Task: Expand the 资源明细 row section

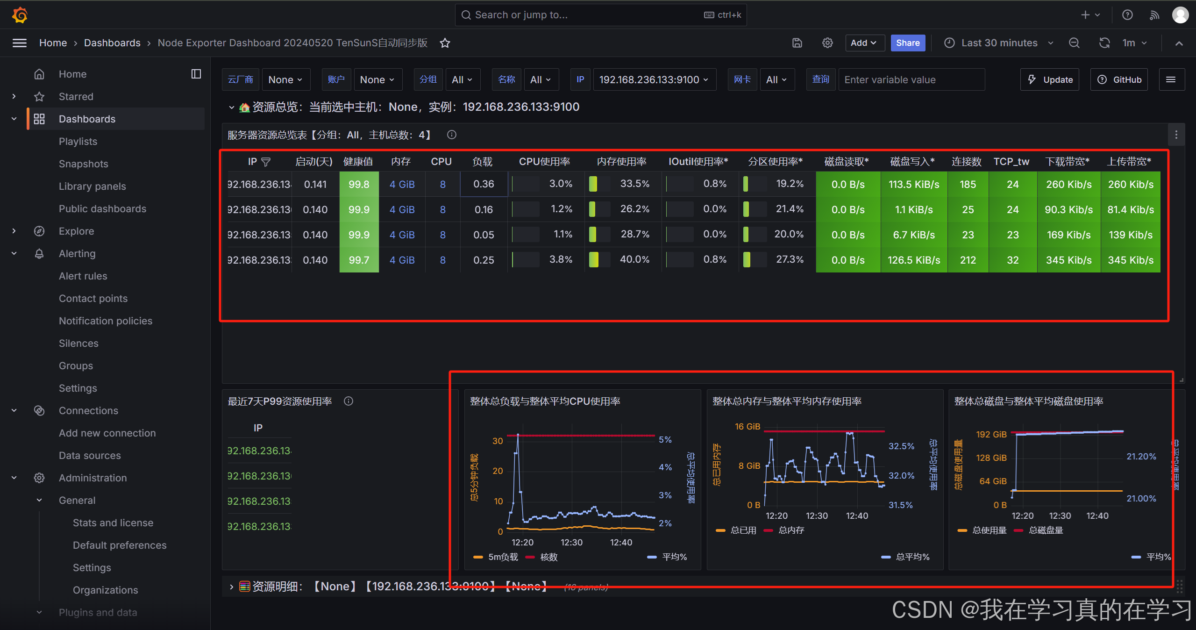Action: 231,587
